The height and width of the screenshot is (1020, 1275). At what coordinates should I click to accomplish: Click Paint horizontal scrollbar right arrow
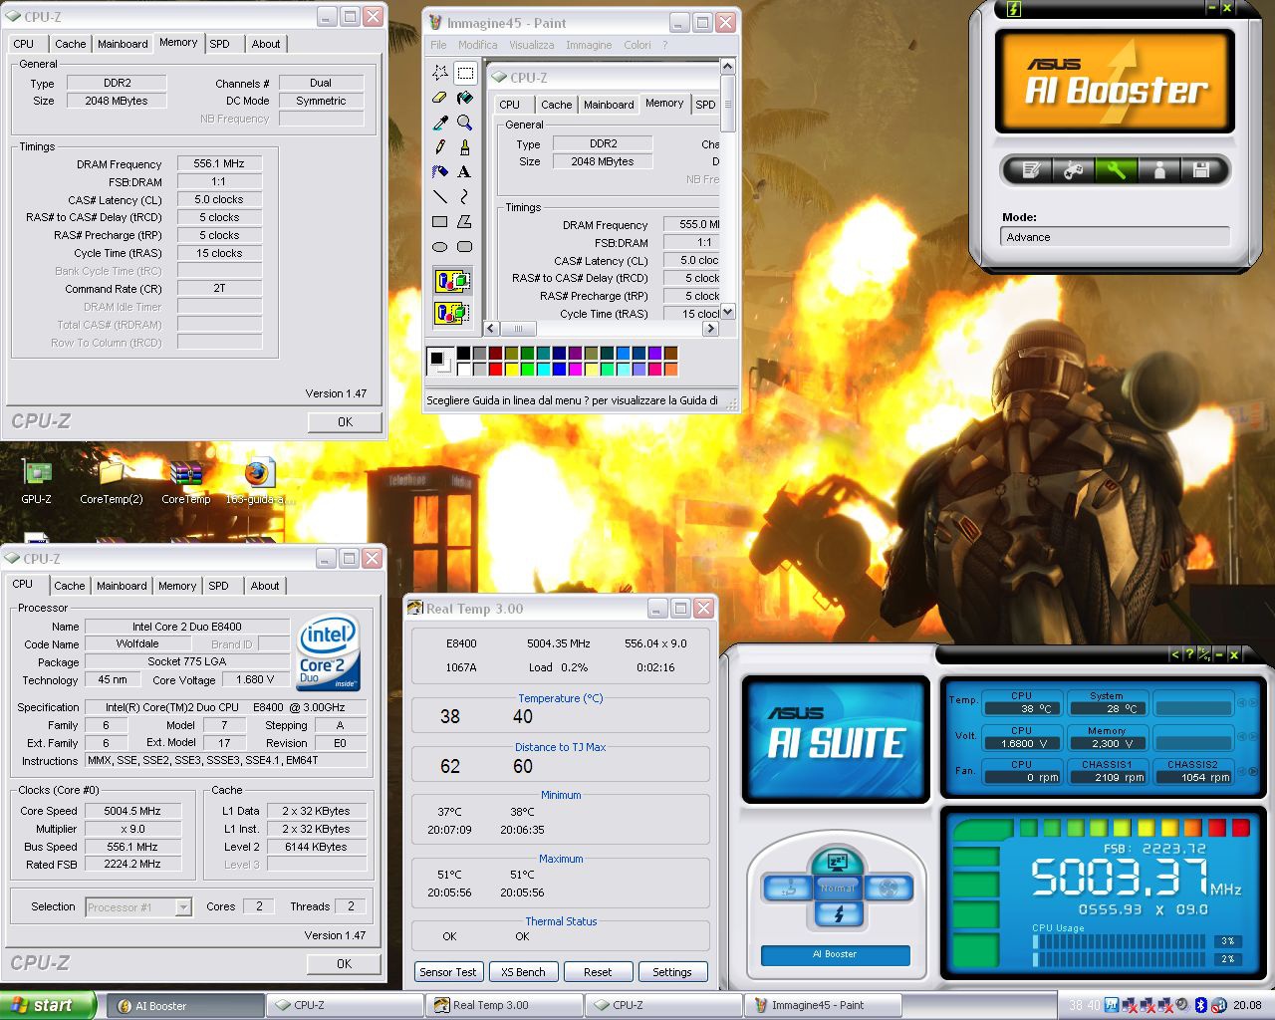pos(710,329)
